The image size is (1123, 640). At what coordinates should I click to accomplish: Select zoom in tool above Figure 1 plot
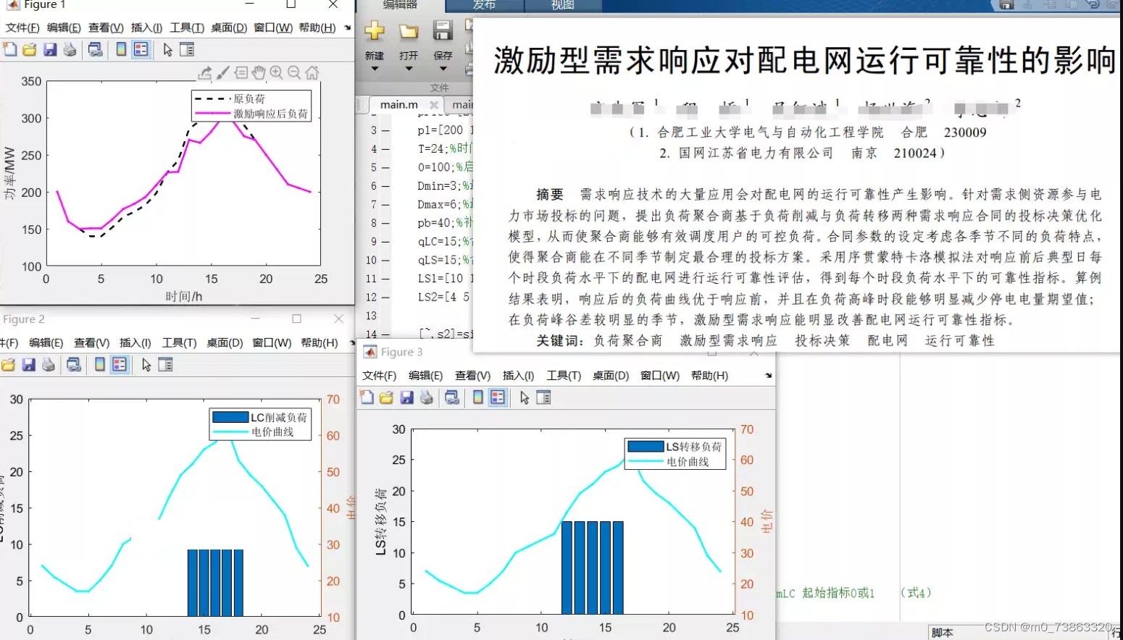pos(276,72)
